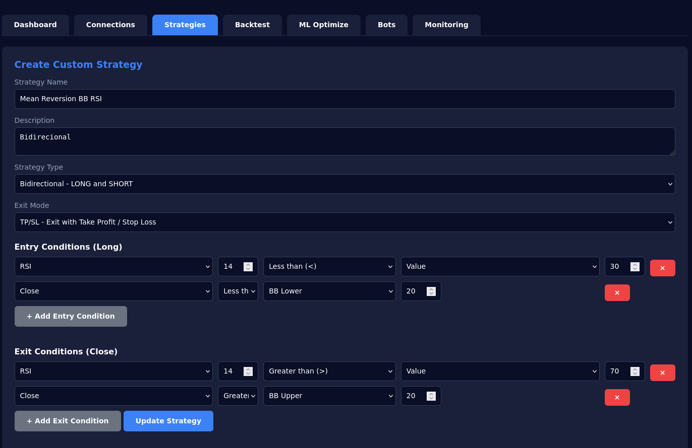Click the Strategy Name input field
The image size is (692, 448).
344,99
